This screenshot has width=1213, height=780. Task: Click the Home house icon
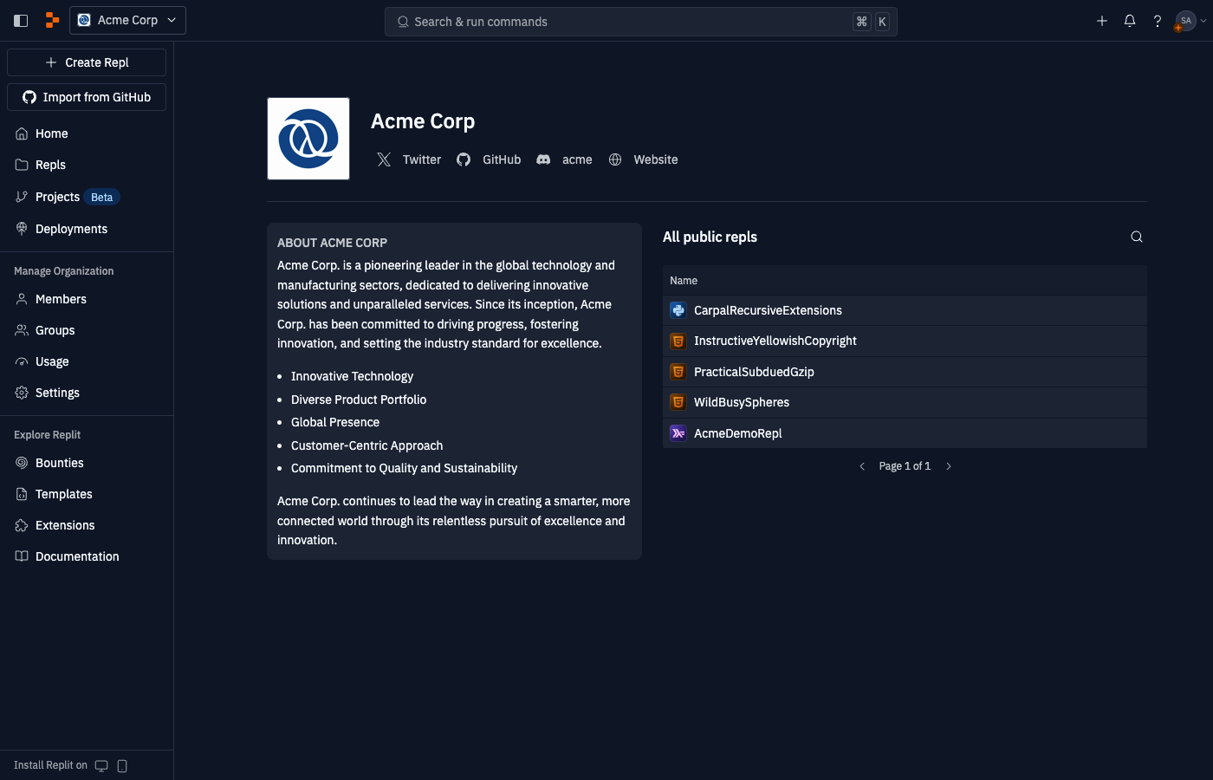pos(22,133)
